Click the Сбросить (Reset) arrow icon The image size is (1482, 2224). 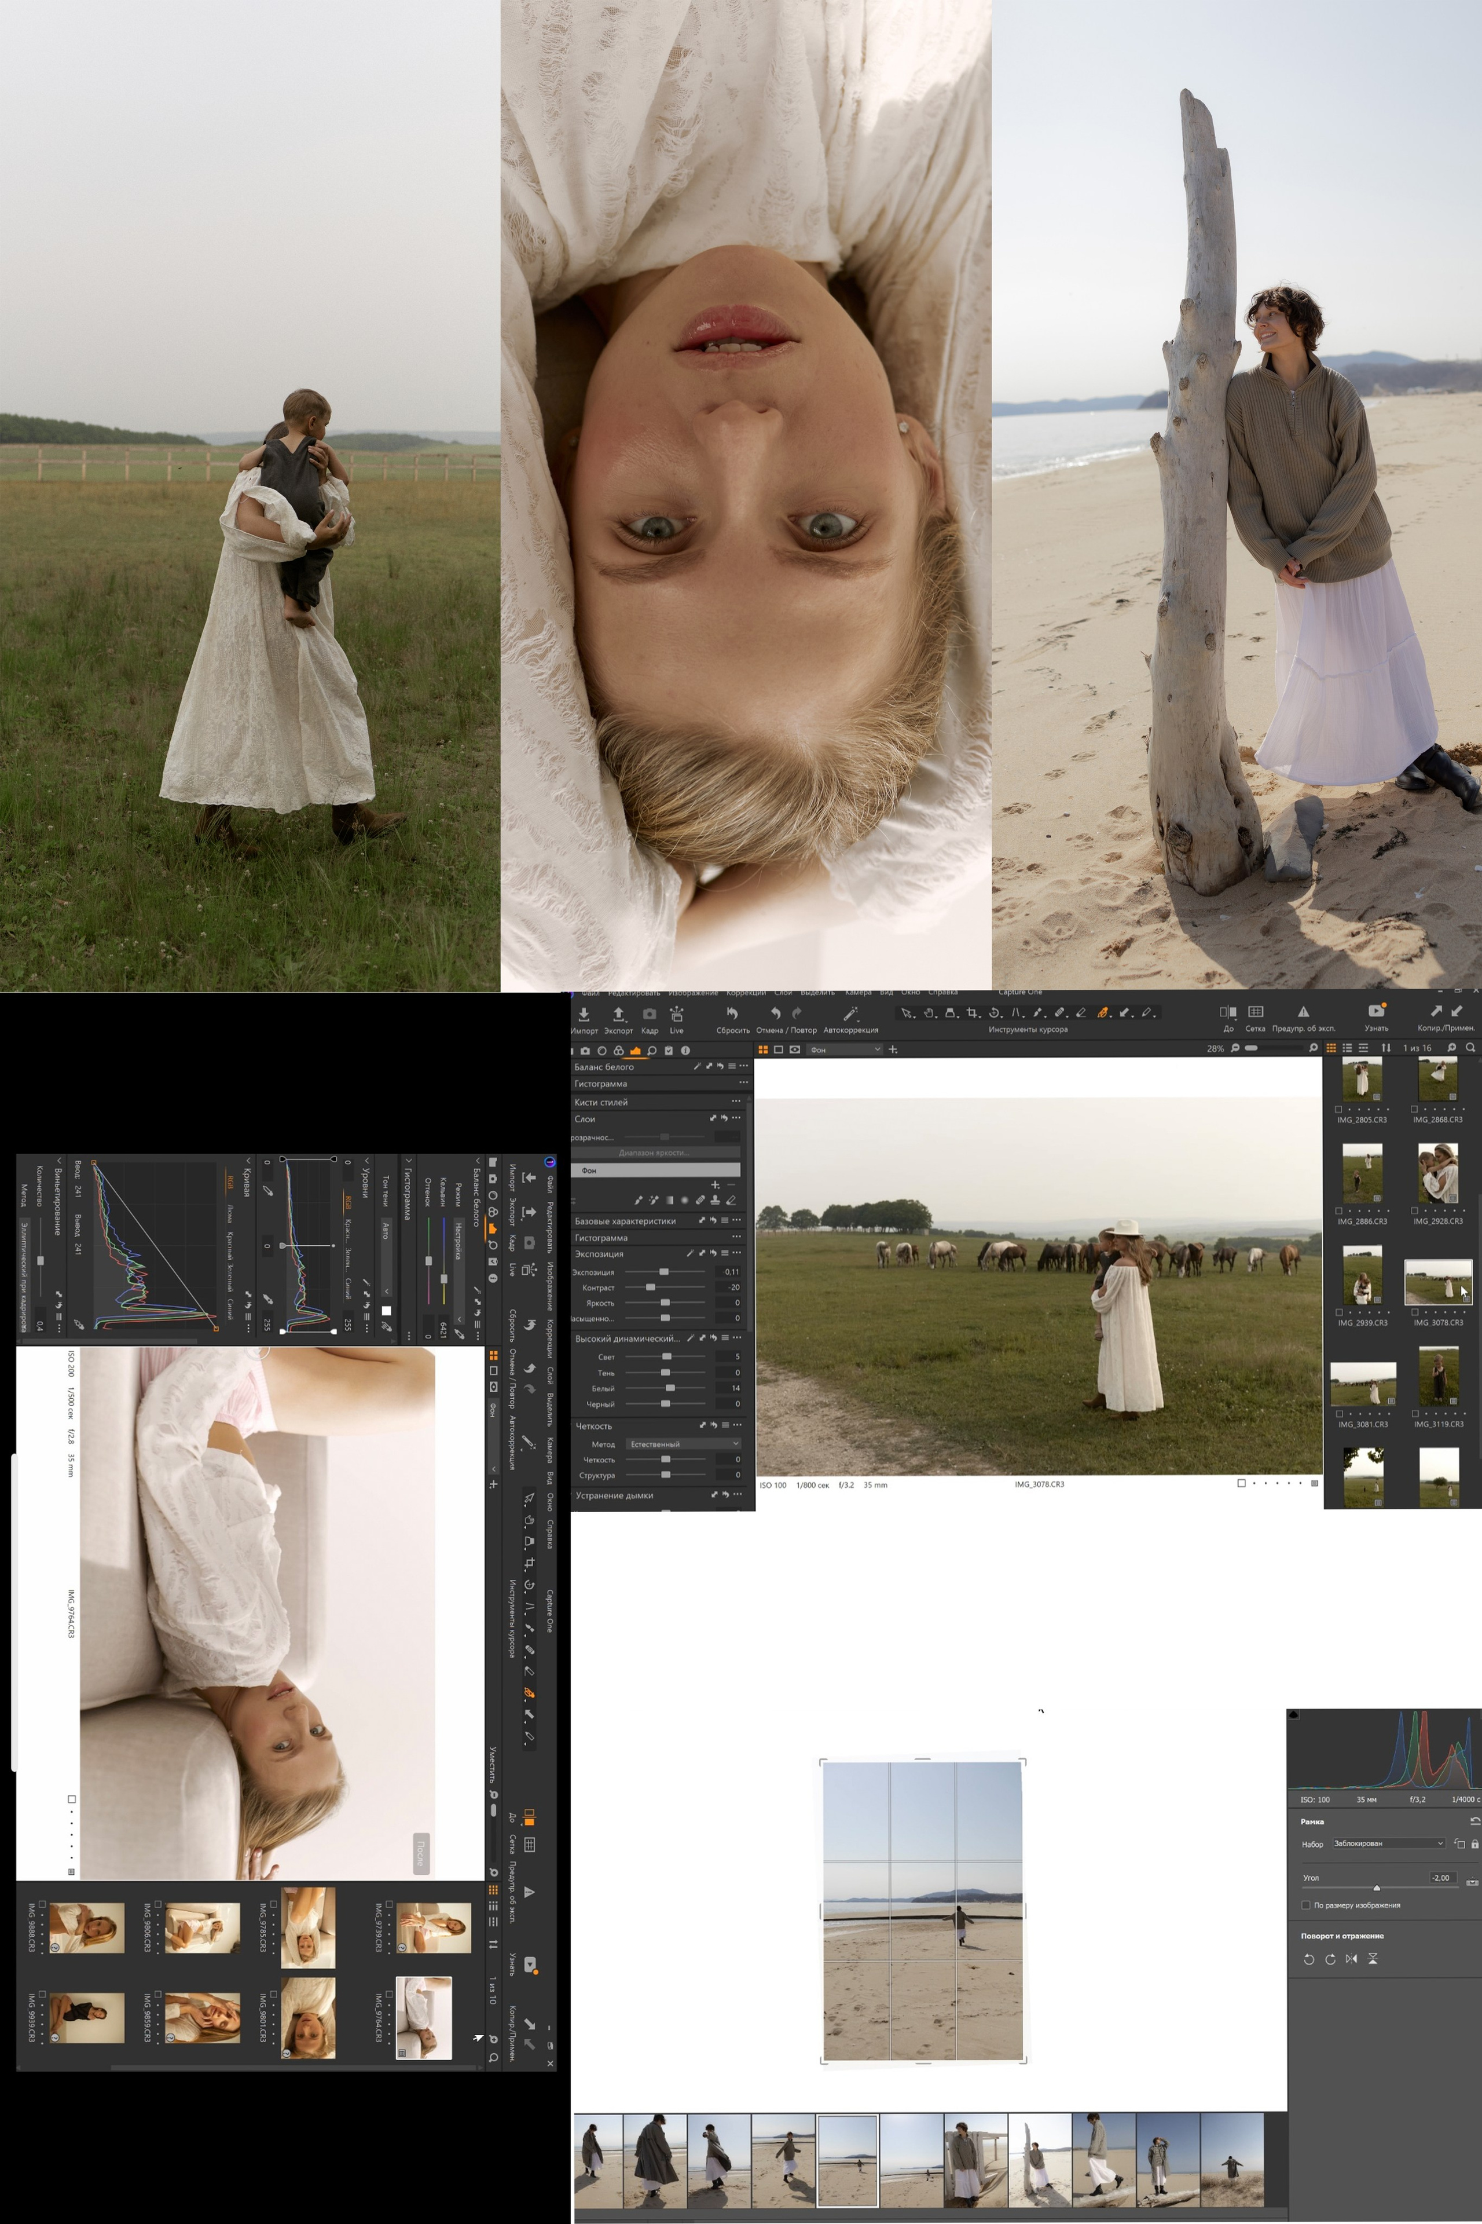click(732, 1014)
